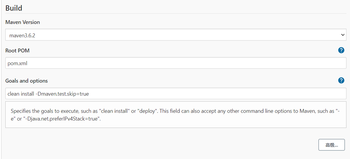
Task: Click the Maven Version label
Action: [22, 22]
